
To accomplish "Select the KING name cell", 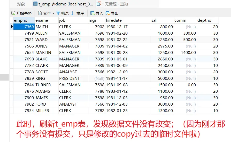I will point(47,78).
